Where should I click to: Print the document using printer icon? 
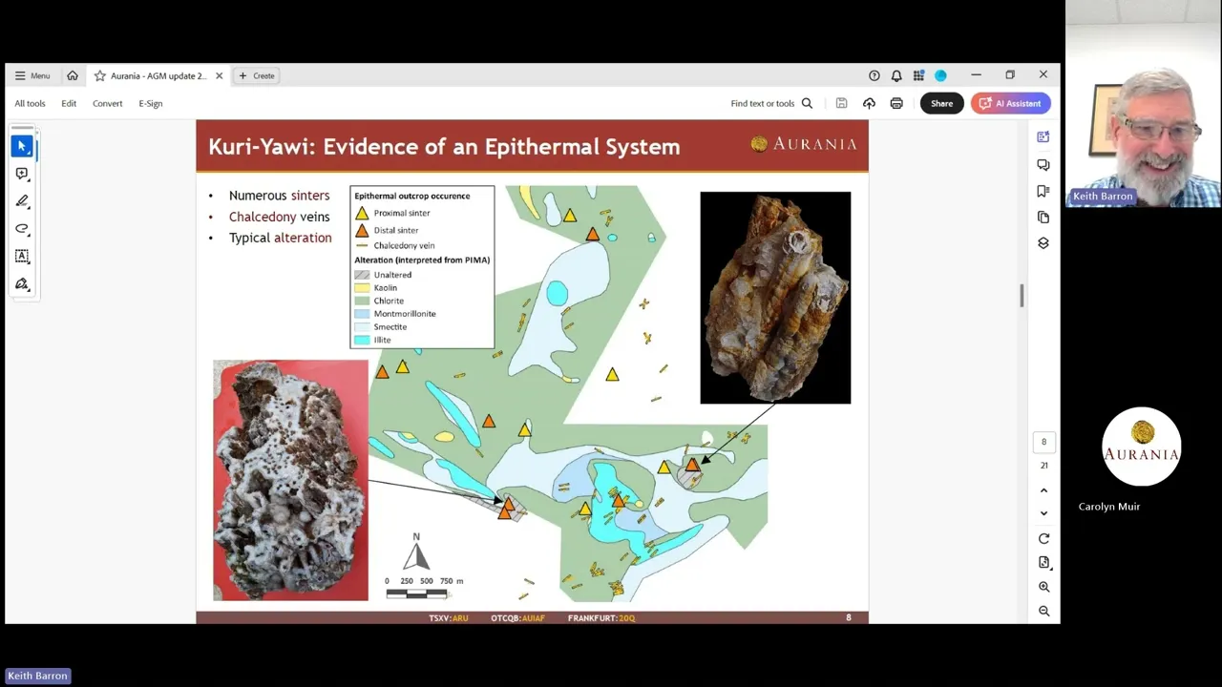pyautogui.click(x=896, y=103)
